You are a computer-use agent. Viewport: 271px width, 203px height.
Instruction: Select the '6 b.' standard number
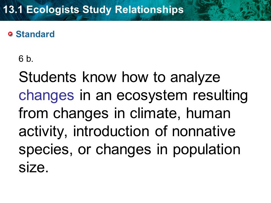(x=26, y=59)
